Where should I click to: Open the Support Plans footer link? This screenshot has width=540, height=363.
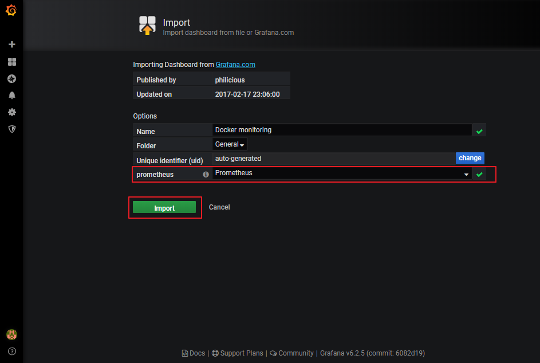tap(237, 353)
